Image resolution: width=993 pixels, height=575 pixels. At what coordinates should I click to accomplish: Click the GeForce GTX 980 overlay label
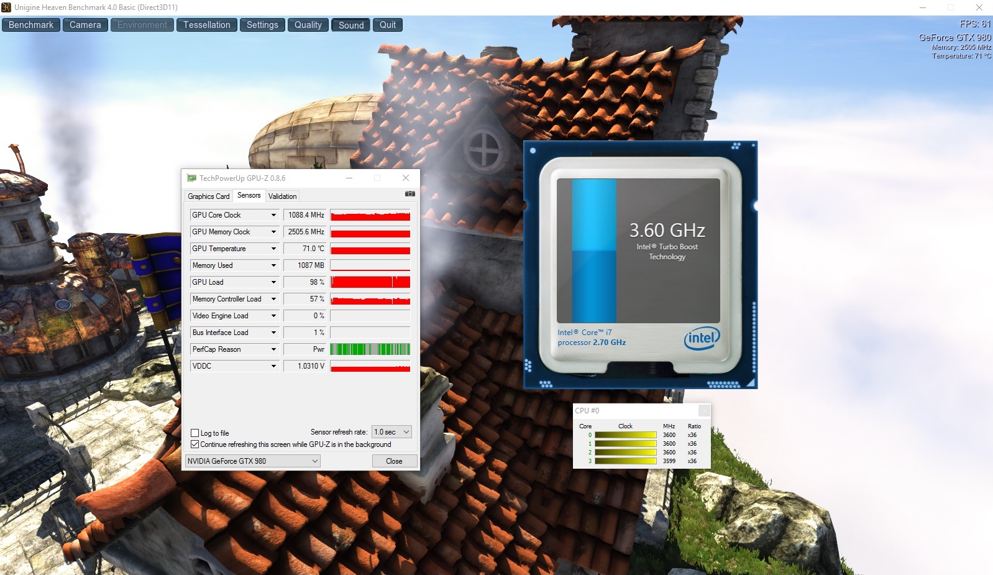pyautogui.click(x=955, y=38)
